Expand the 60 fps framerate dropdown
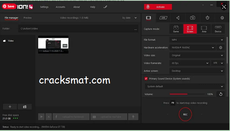Viewport: 230px width, 131px height. (190, 63)
